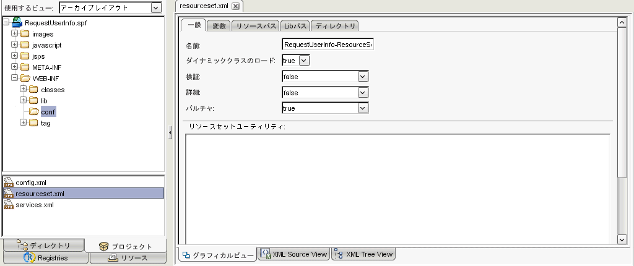Select services.xml in the file list
Screen dimensions: 634x266
click(x=84, y=205)
